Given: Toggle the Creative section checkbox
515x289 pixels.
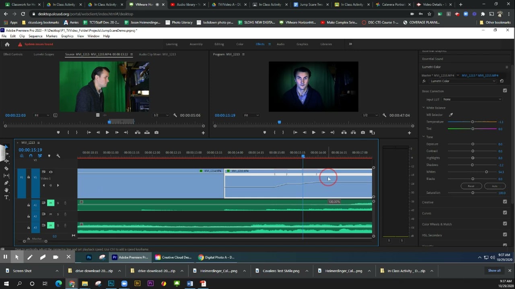Looking at the screenshot, I should tap(505, 201).
